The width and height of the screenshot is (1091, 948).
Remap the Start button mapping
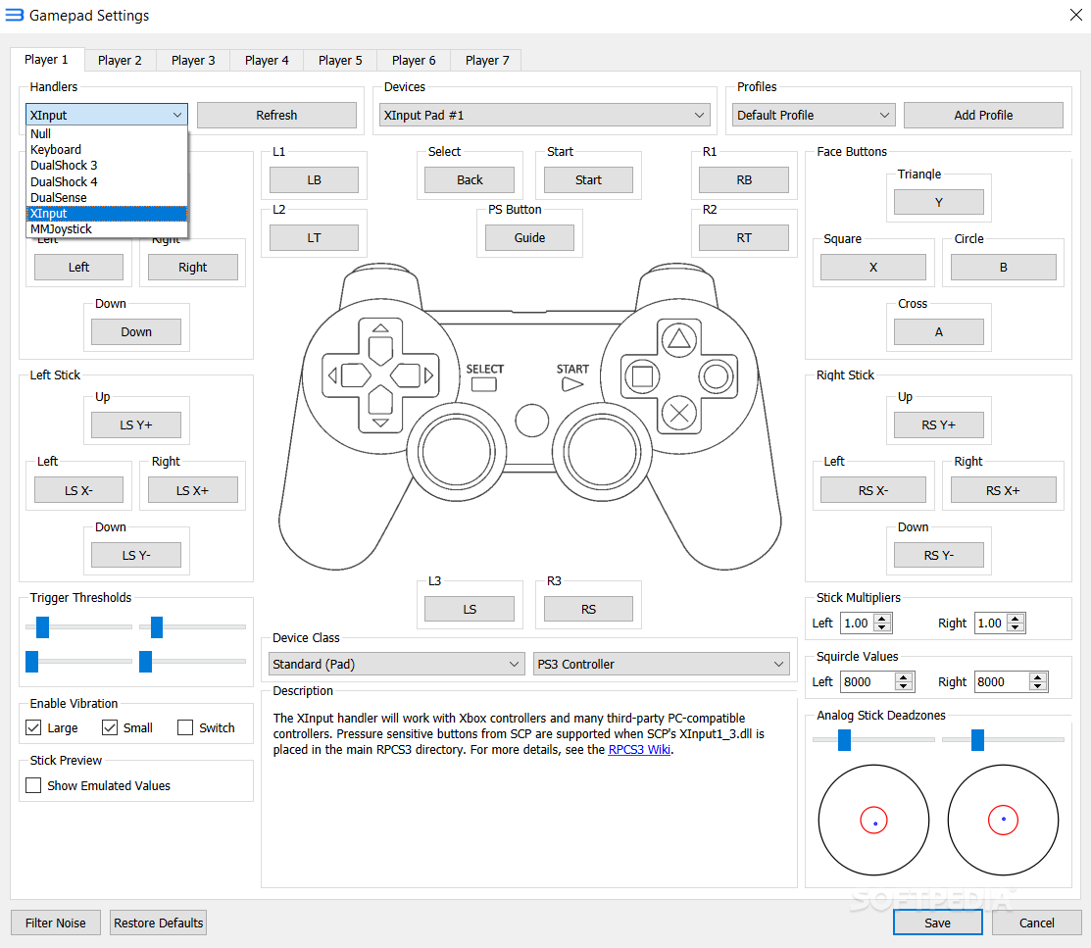pos(589,179)
